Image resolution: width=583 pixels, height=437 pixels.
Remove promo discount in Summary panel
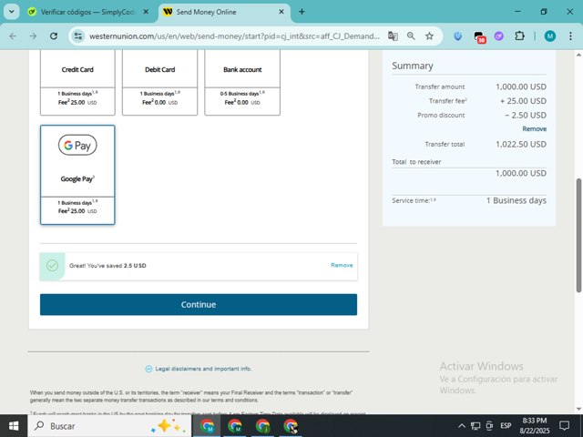(535, 129)
